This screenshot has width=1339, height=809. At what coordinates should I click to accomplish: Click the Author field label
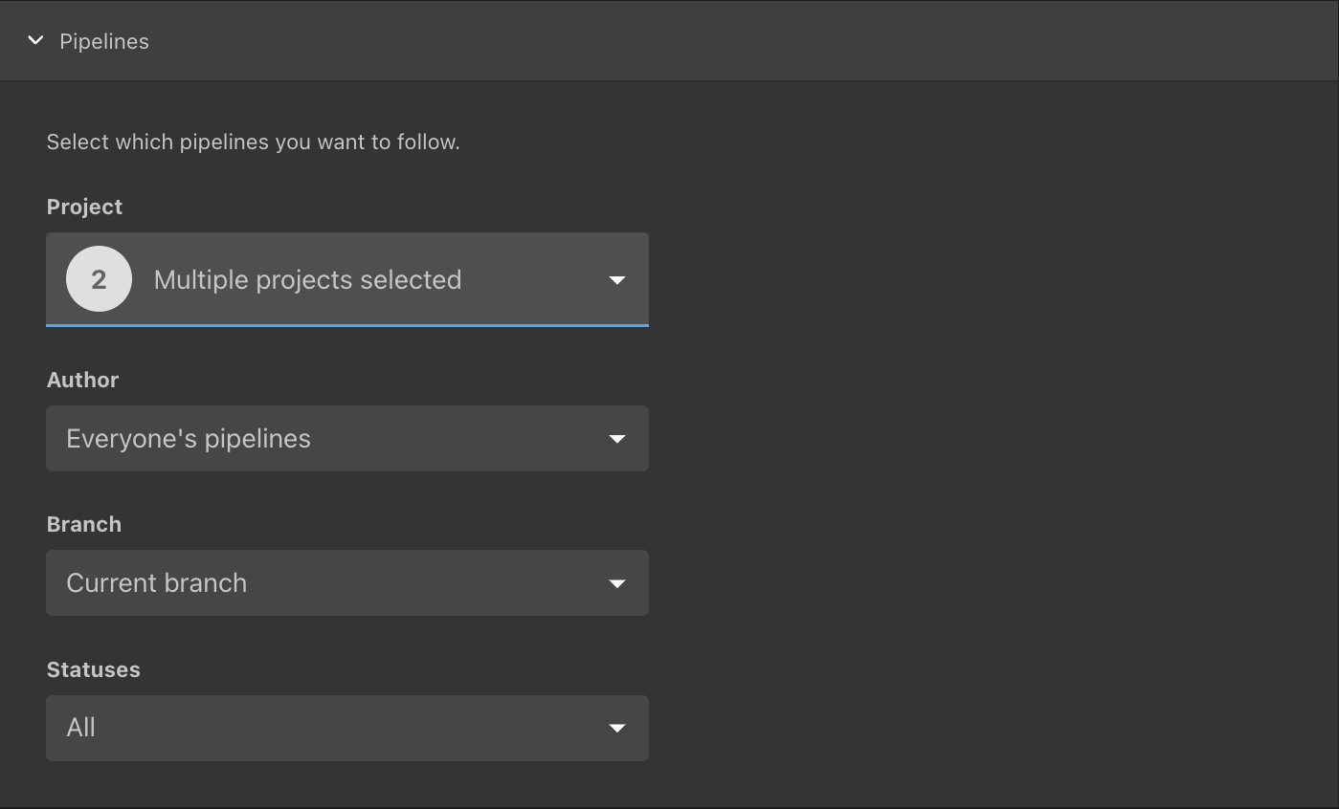pyautogui.click(x=82, y=380)
